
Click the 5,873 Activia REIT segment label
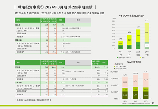click(x=135, y=95)
